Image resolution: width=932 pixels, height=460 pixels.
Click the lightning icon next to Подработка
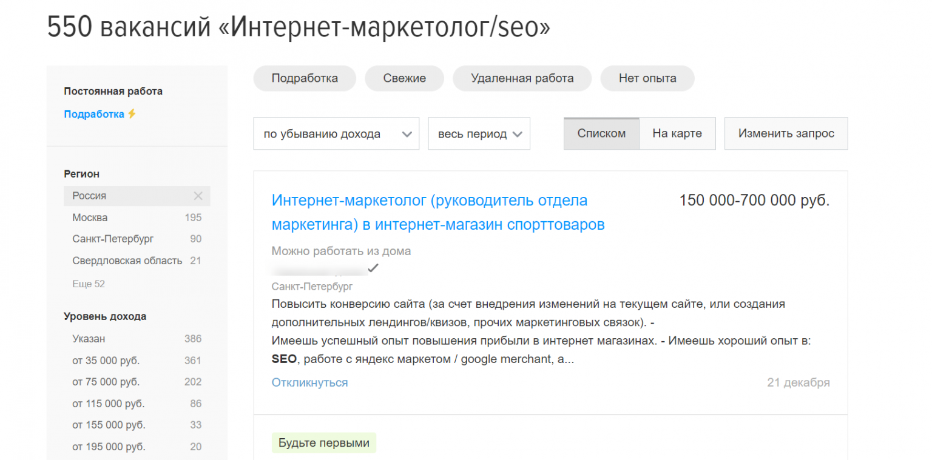tap(132, 114)
